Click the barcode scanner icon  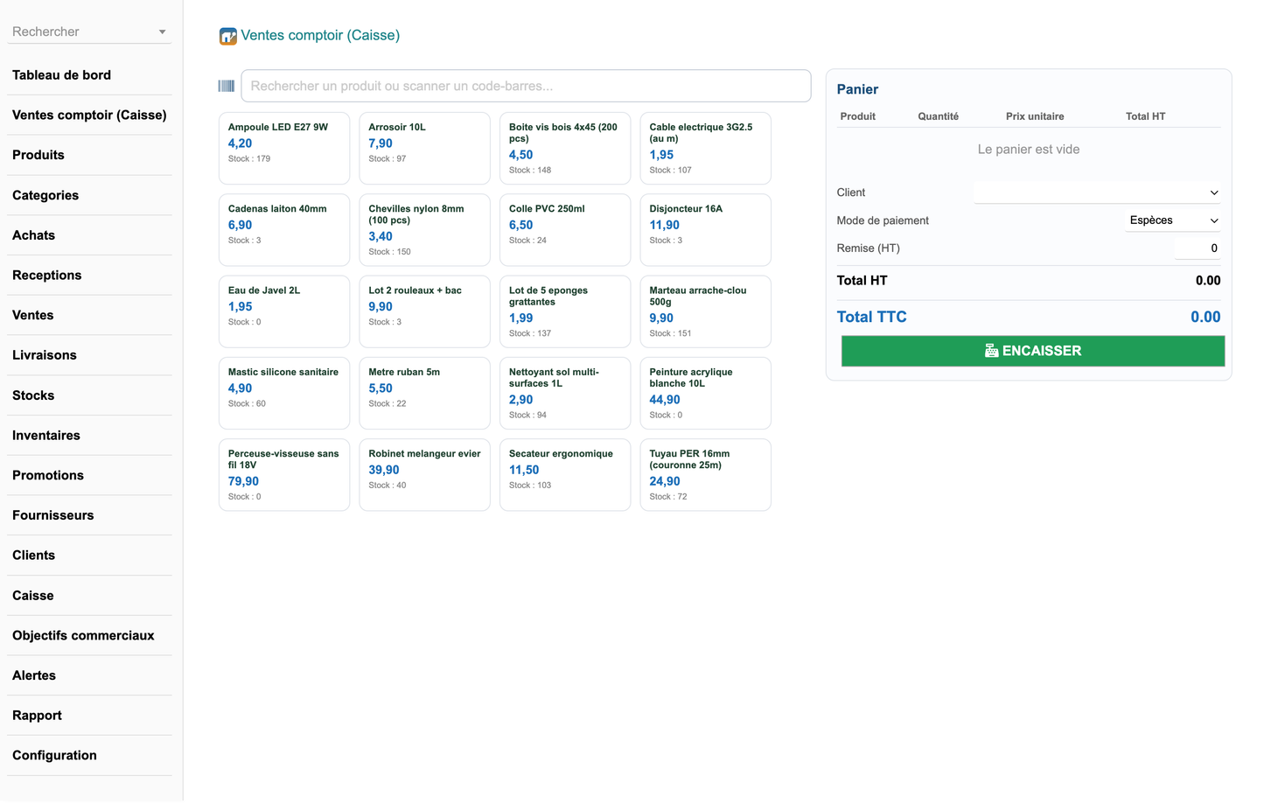(x=227, y=86)
